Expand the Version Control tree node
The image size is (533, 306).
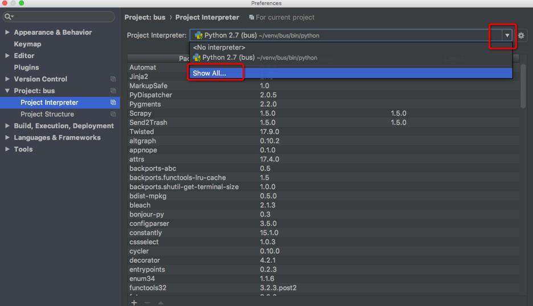[7, 79]
